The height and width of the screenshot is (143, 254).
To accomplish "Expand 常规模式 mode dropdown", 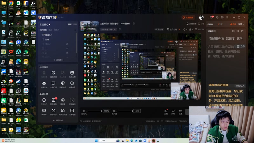I will pos(45,24).
